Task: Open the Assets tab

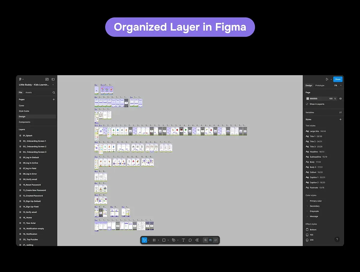Action: coord(28,93)
